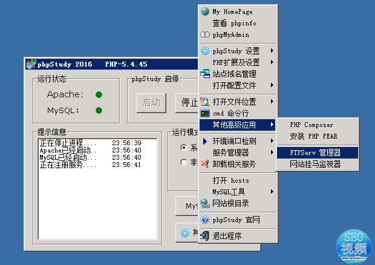
Task: Expand the 其他高级应用 submenu arrow
Action: 272,125
